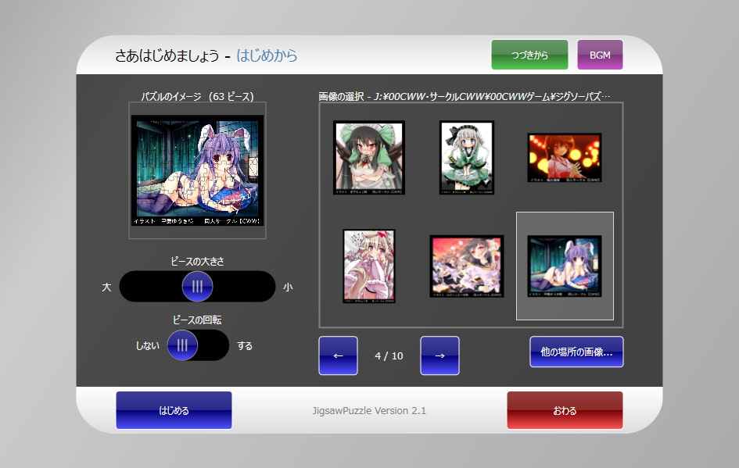Toggle the piece rotation switch
Screen dimensions: 739x468
coord(198,345)
